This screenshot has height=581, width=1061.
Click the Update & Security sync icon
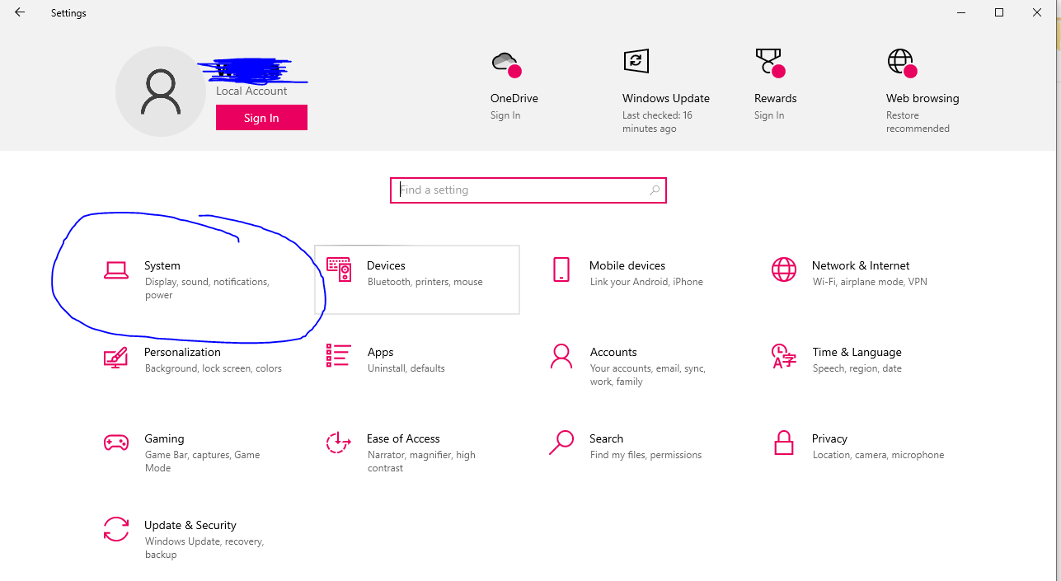pyautogui.click(x=116, y=529)
